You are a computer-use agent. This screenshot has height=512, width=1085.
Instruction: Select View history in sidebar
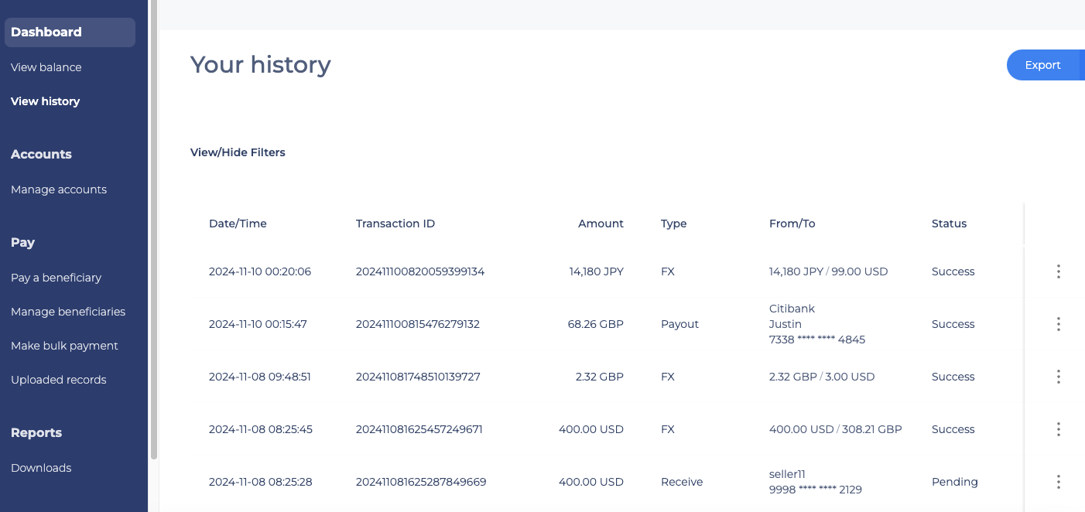(x=45, y=101)
